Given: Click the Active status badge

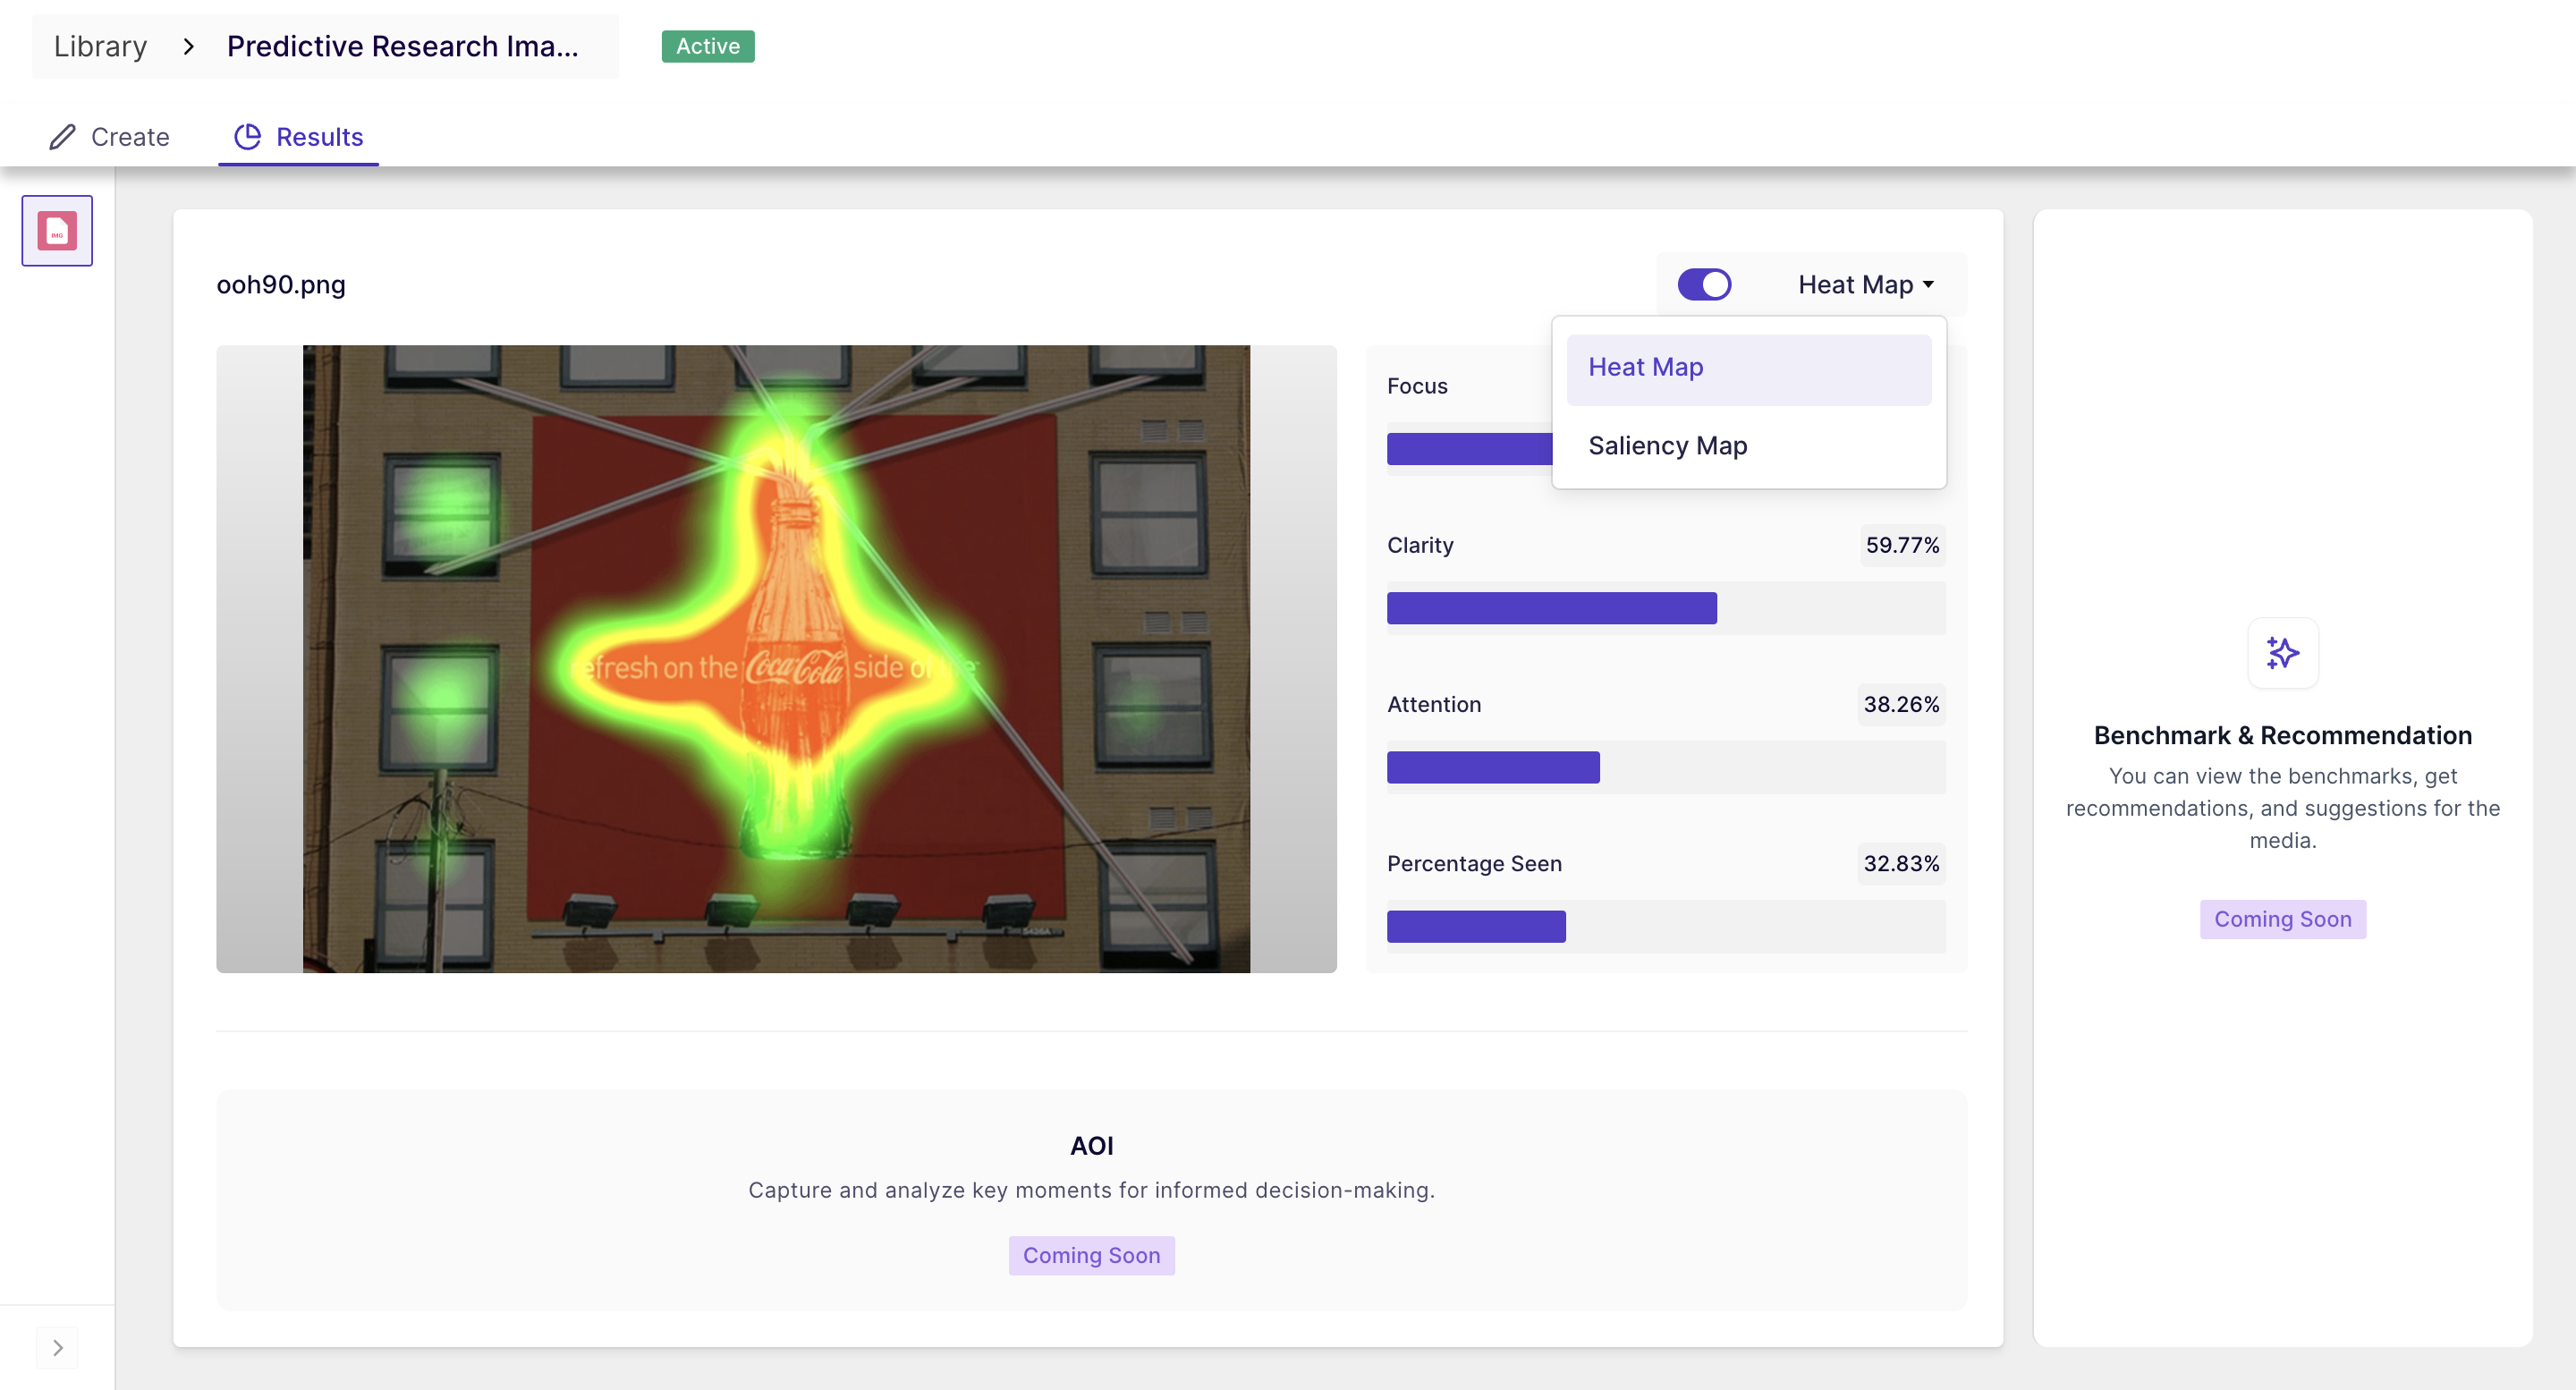Looking at the screenshot, I should point(707,47).
